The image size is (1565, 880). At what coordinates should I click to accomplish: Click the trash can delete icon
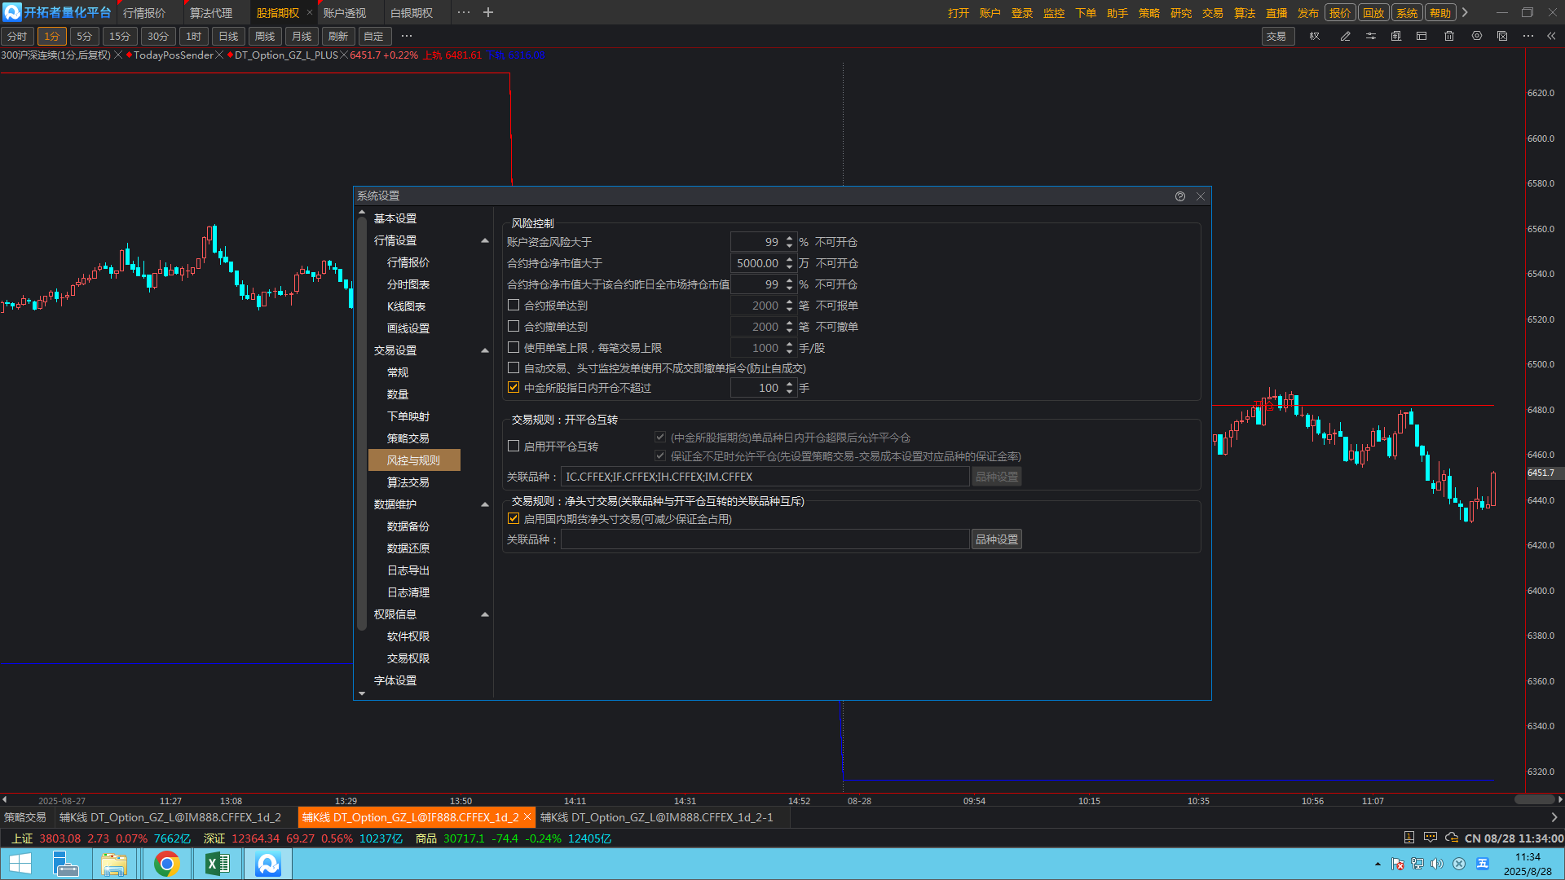[1449, 37]
